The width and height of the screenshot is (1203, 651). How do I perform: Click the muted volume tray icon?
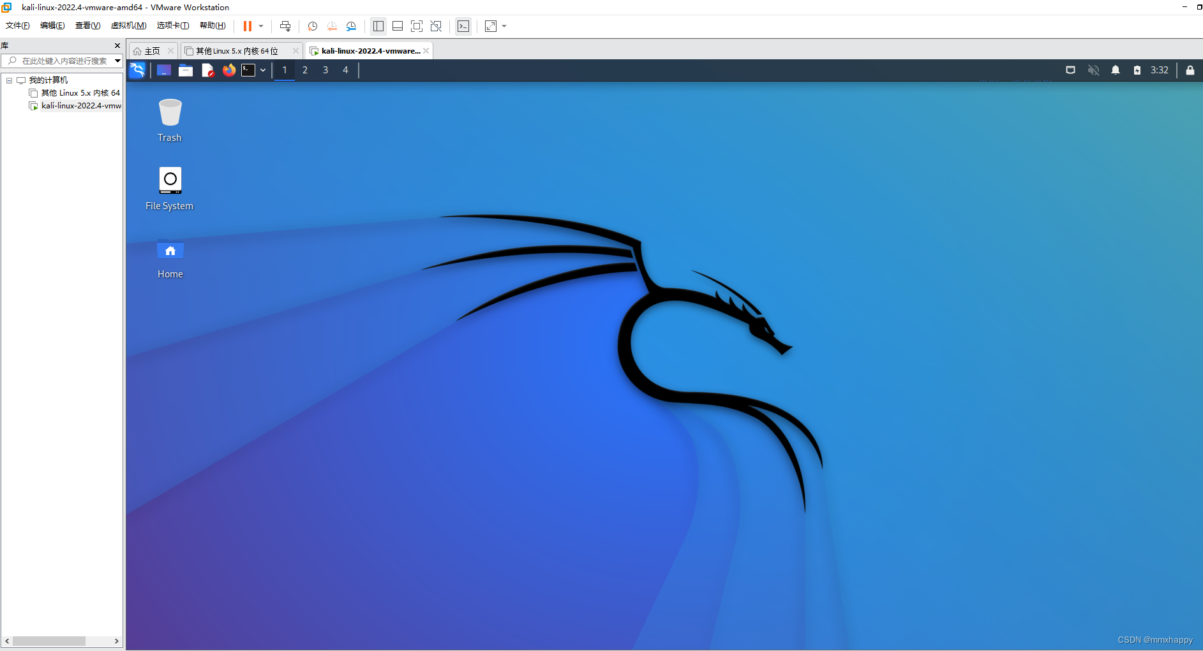[1093, 70]
